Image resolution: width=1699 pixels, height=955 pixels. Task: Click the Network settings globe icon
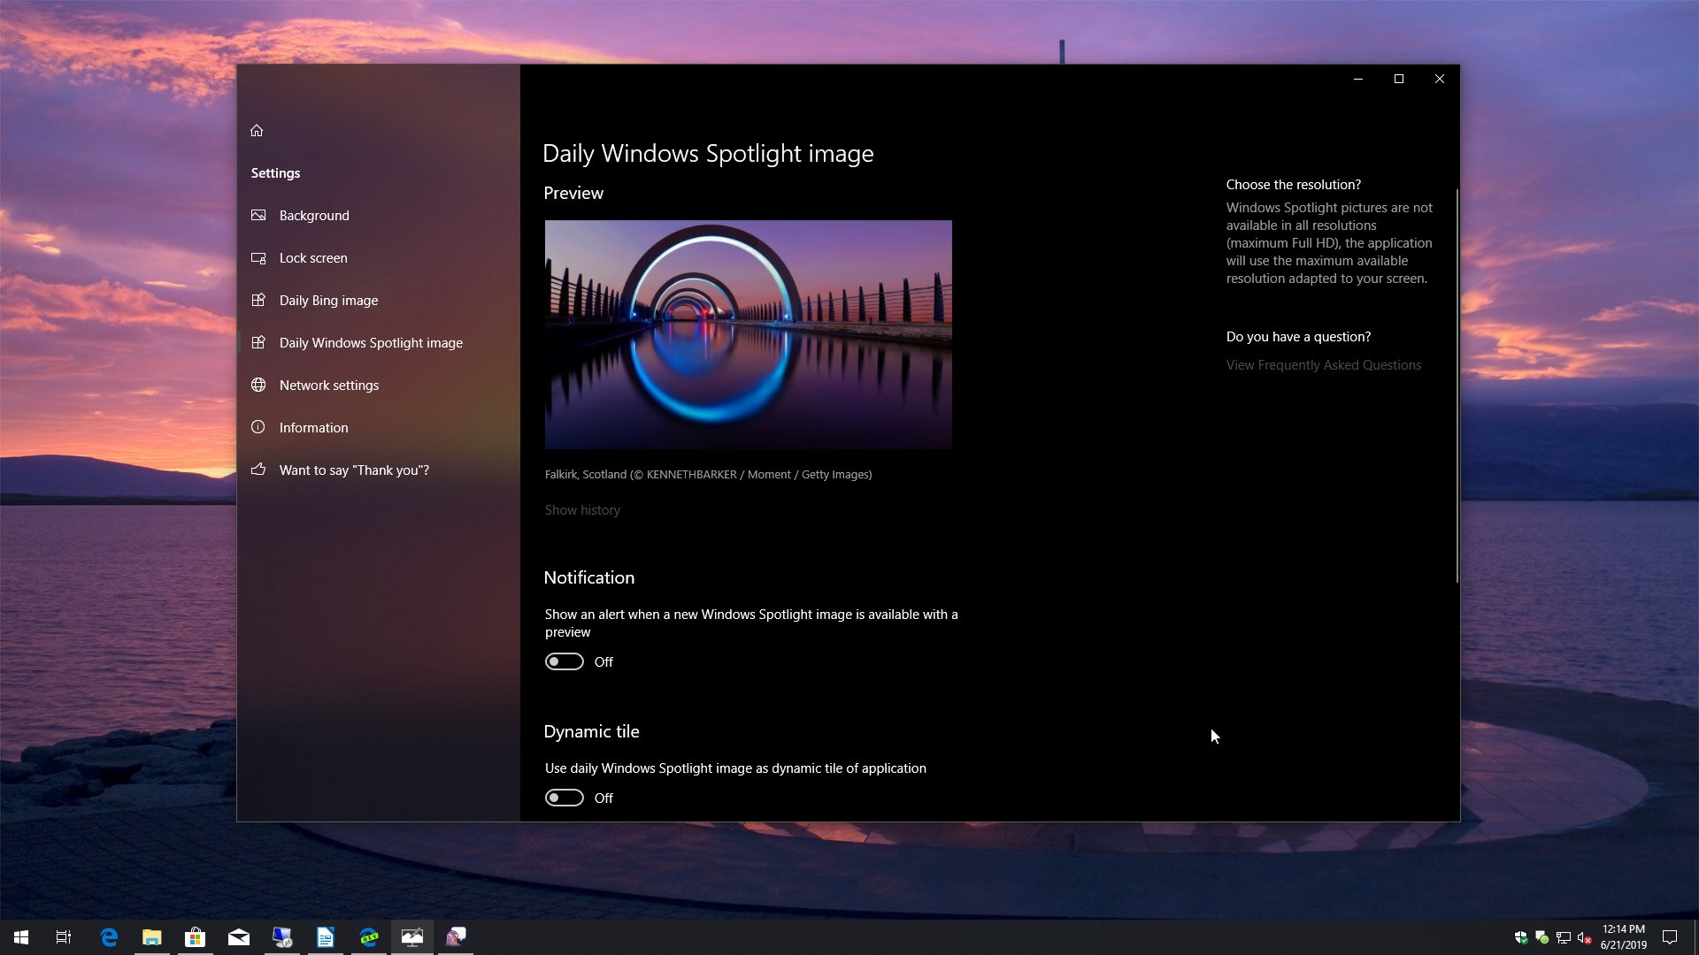click(258, 385)
